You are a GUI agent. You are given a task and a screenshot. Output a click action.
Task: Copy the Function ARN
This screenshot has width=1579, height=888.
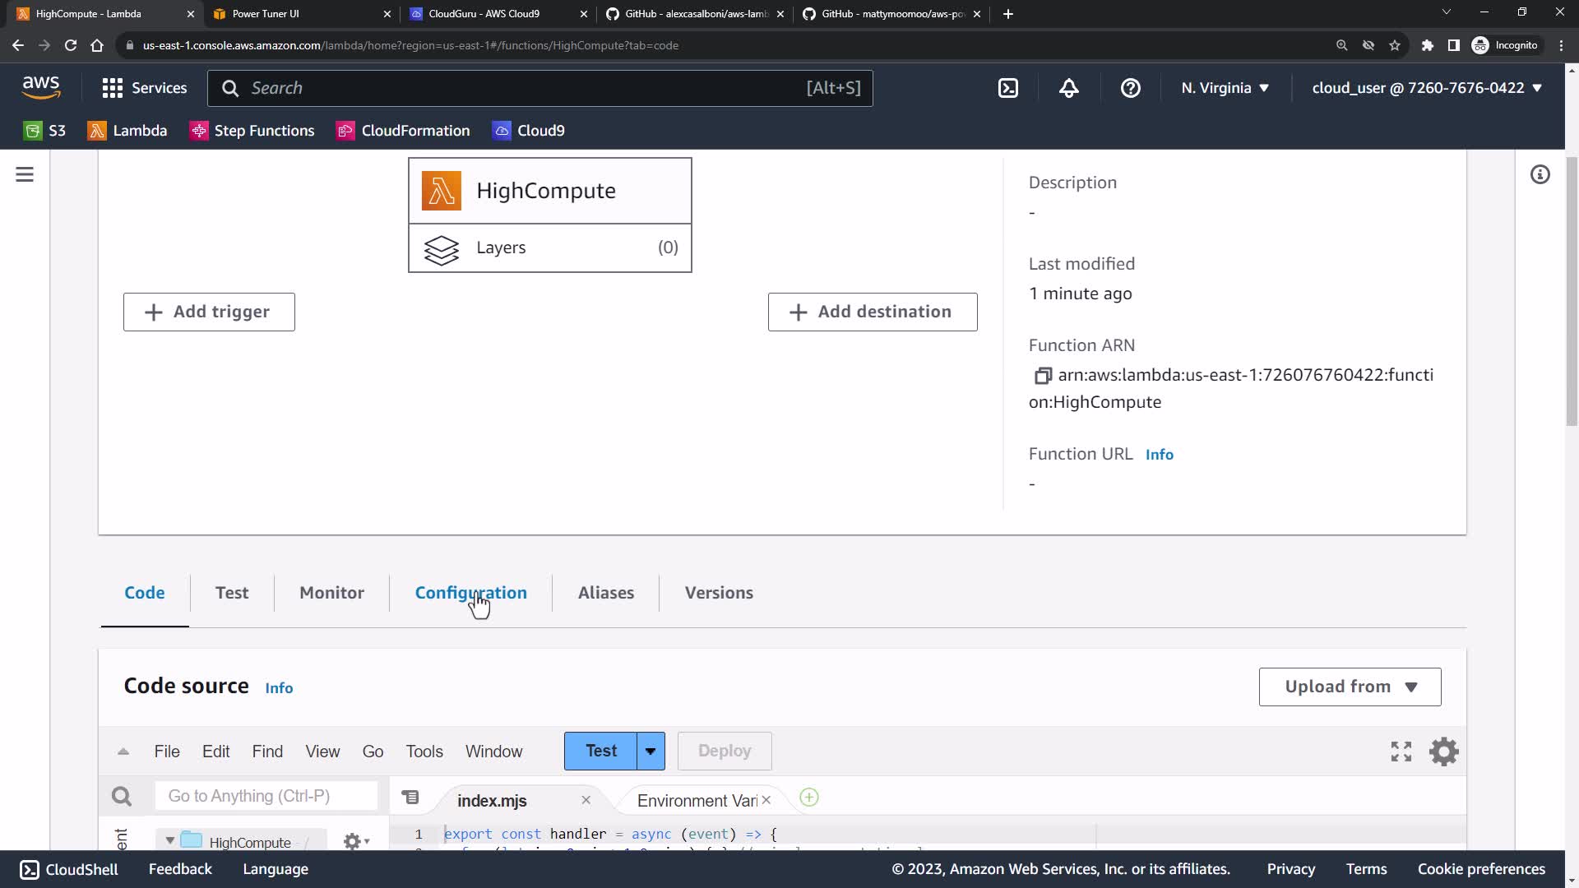point(1042,376)
